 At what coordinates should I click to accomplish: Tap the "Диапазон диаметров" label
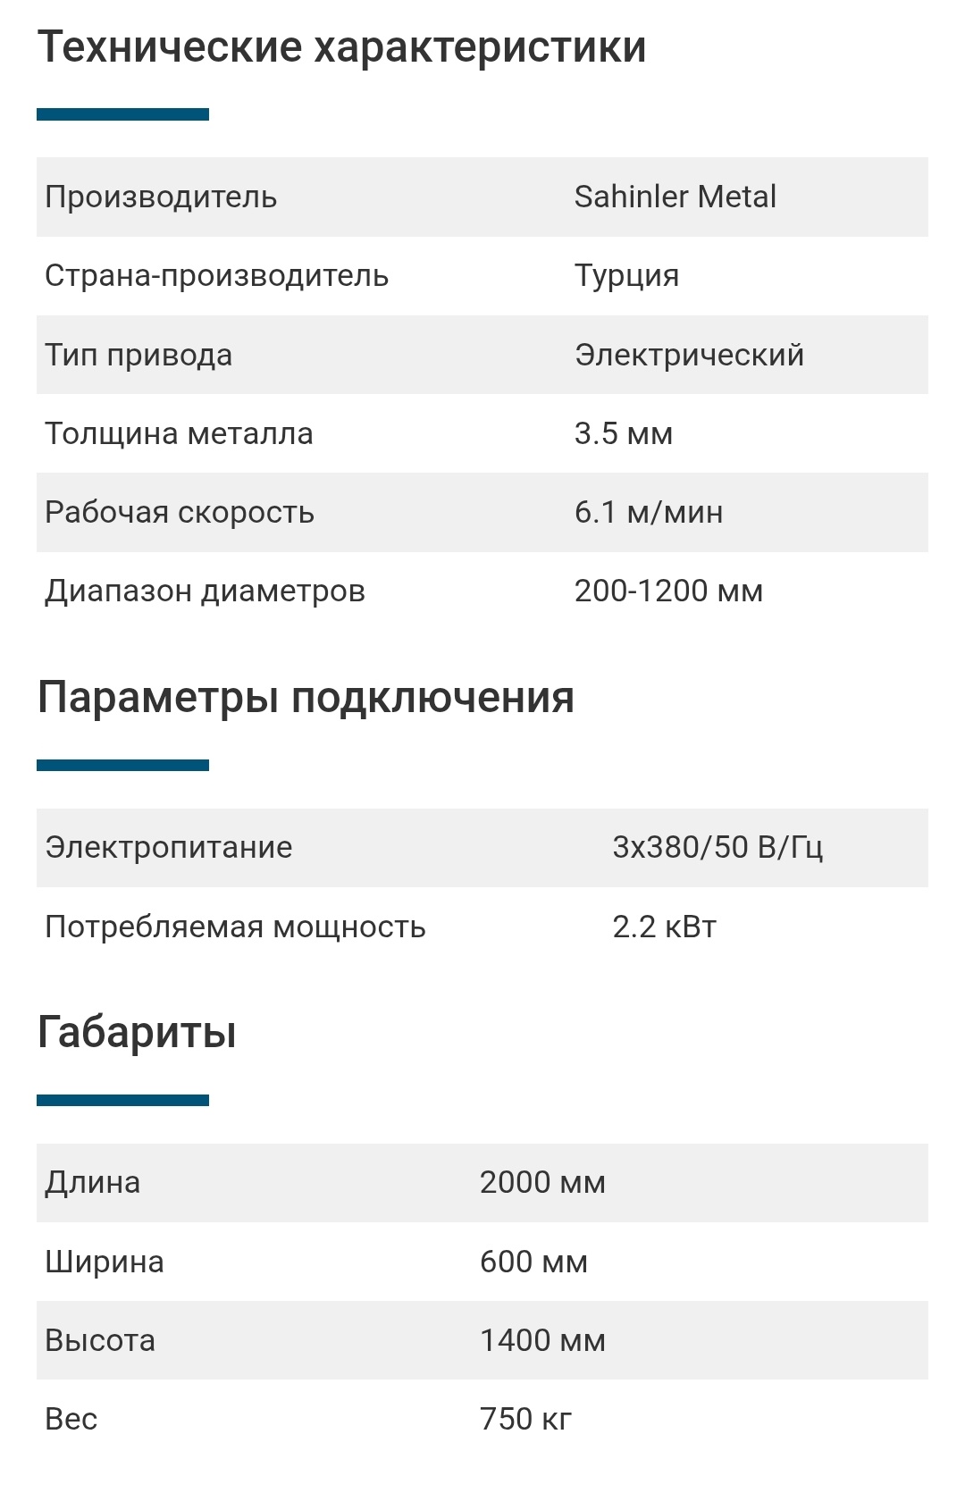click(x=205, y=591)
